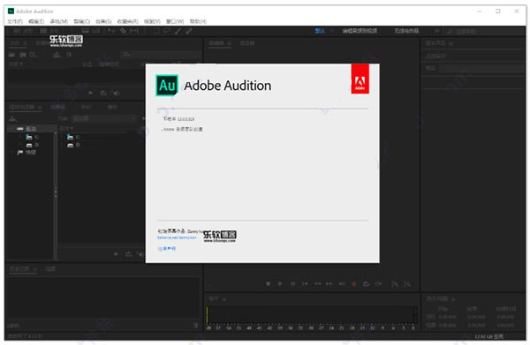Select drive D: in the left tree
This screenshot has width=530, height=345.
pos(33,145)
